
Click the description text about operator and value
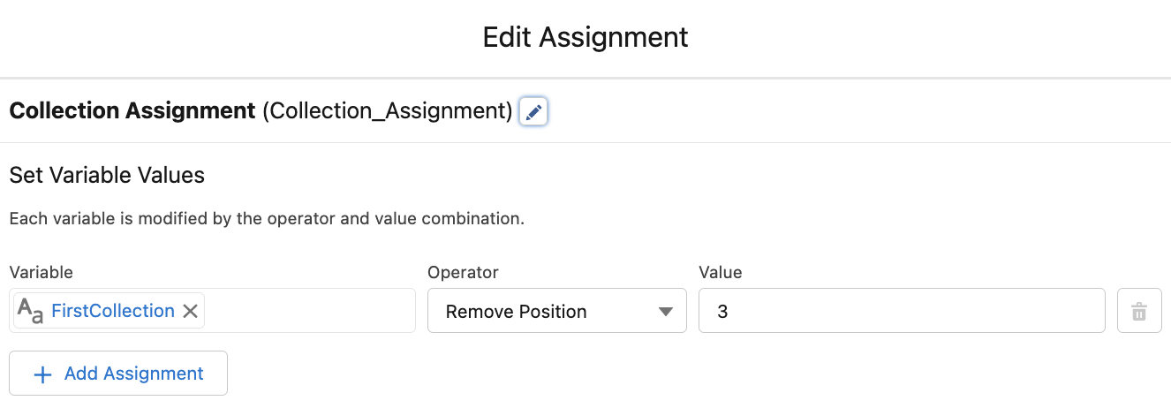point(267,218)
